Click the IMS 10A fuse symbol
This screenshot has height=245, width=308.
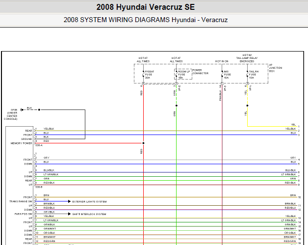pos(222,75)
